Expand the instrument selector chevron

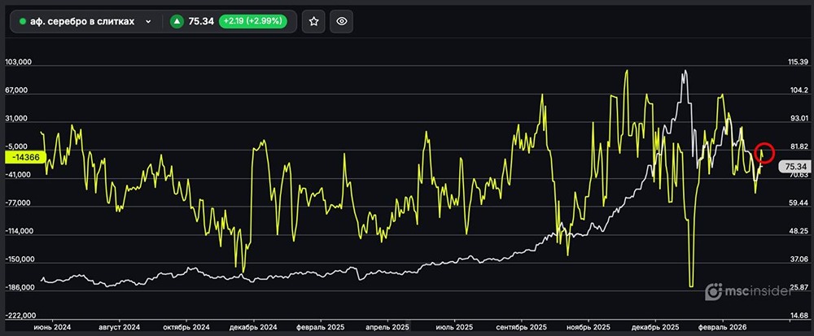(148, 22)
